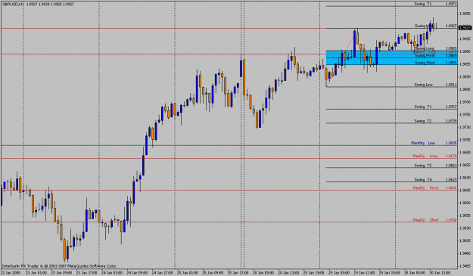This screenshot has width=473, height=276.
Task: Click the blue Monthly Low label
Action: (423, 143)
